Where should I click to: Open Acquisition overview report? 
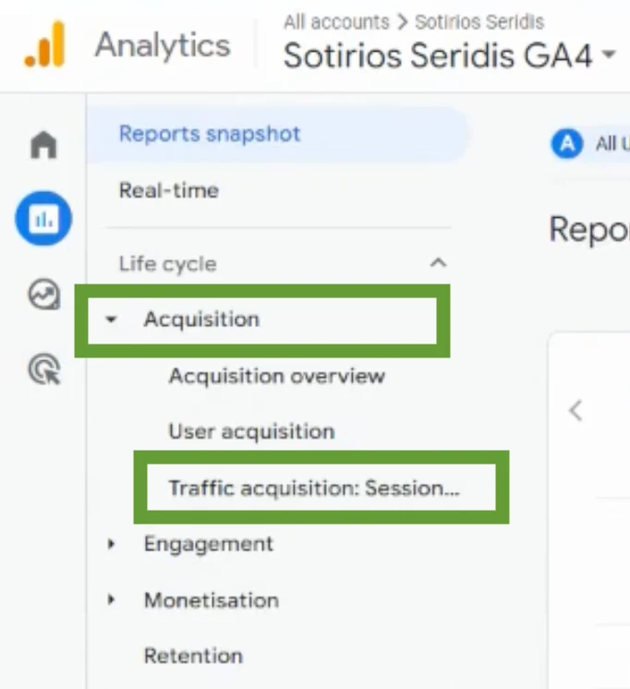click(x=277, y=376)
